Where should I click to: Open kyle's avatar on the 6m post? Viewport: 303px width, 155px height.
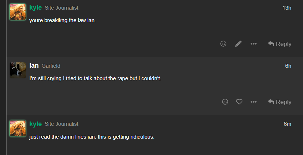coord(17,128)
